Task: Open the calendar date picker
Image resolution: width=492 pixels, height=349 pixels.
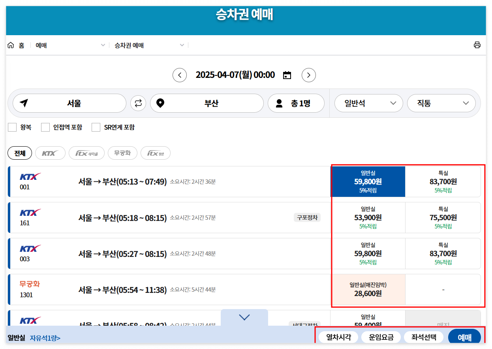Action: (x=287, y=75)
